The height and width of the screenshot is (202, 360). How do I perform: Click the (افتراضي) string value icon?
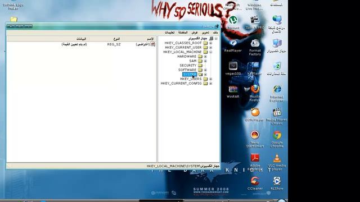pos(152,44)
